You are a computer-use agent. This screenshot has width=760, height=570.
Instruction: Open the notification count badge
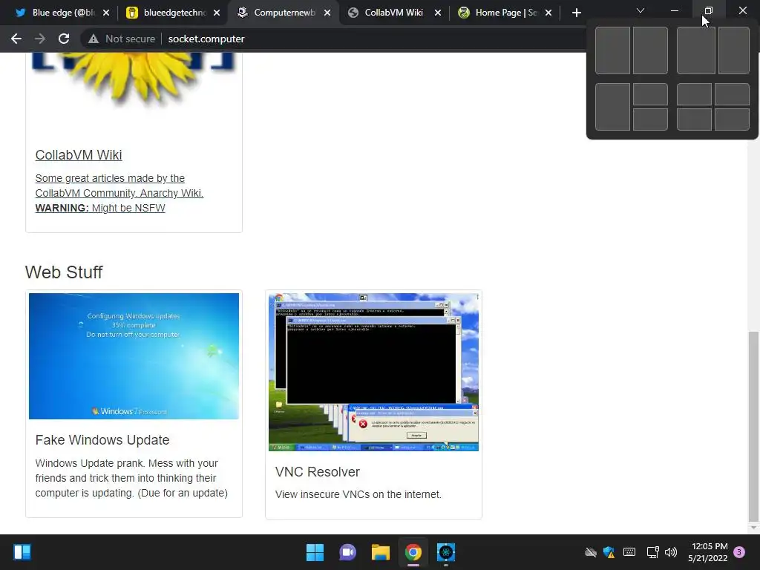(739, 552)
